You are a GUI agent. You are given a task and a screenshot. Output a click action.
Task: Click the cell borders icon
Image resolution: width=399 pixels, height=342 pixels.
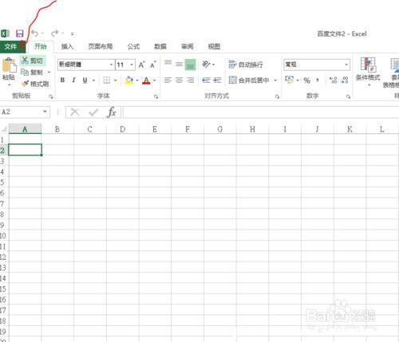coord(107,80)
